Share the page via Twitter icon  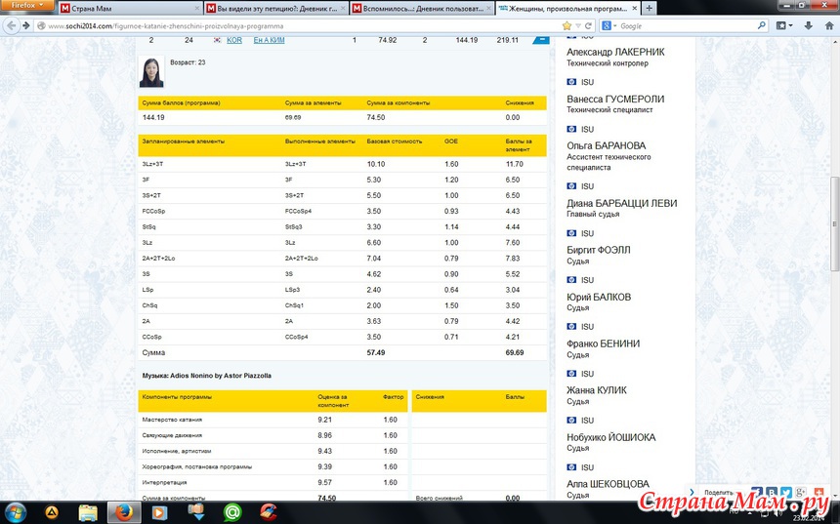pos(786,493)
